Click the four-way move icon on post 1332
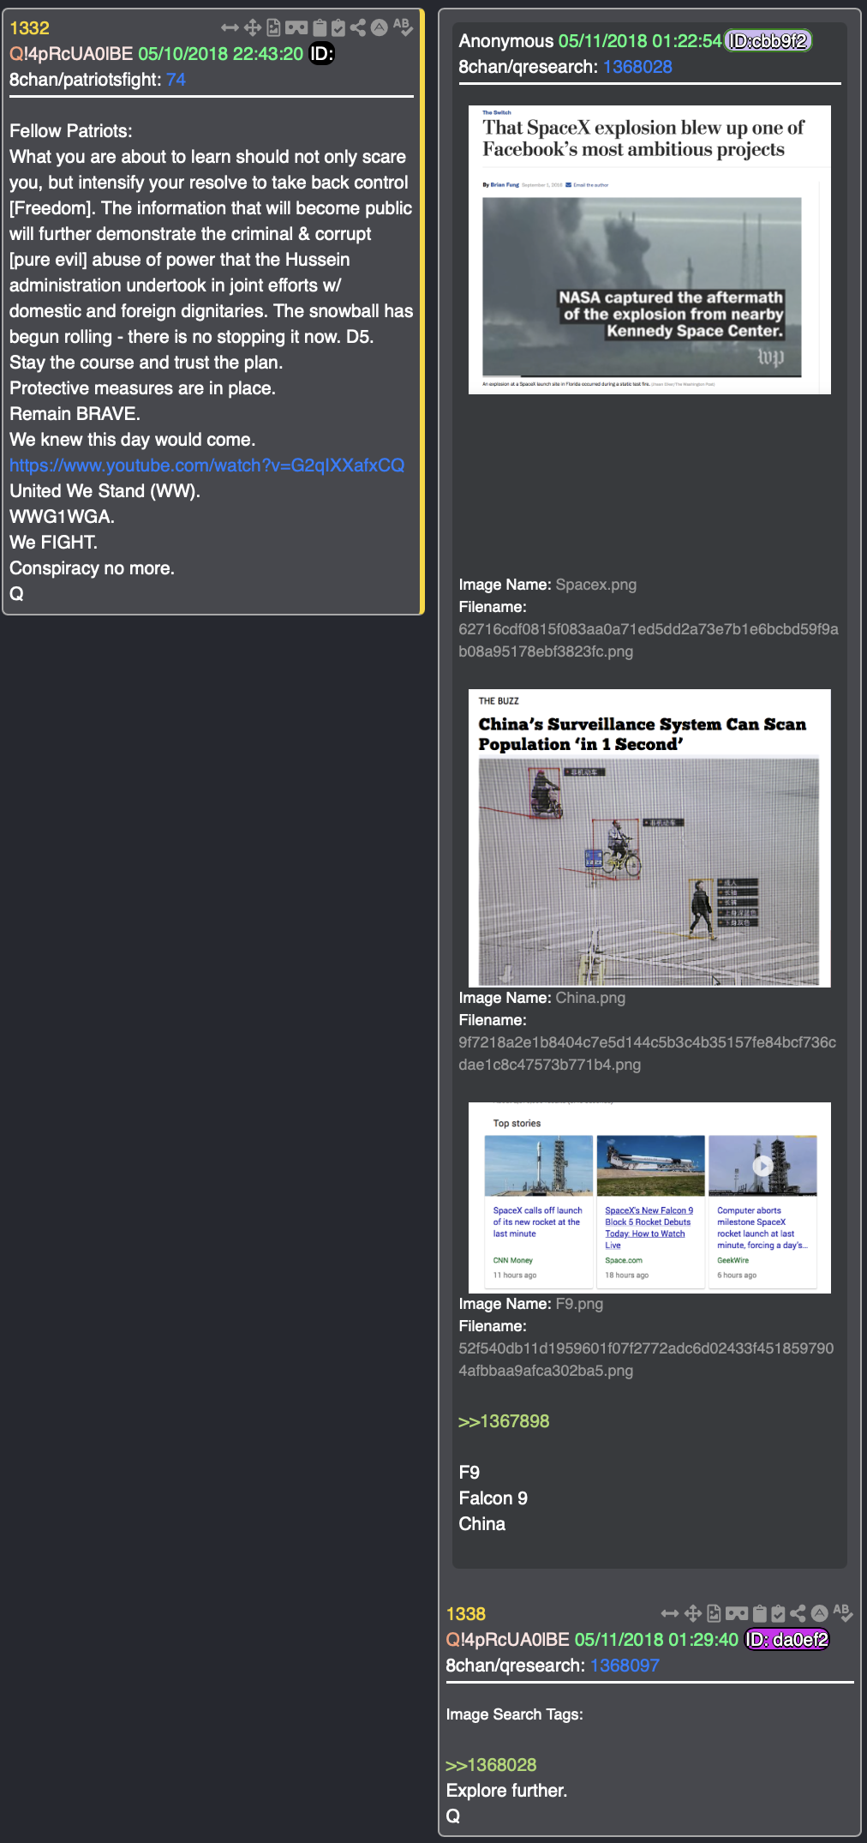 [x=253, y=28]
